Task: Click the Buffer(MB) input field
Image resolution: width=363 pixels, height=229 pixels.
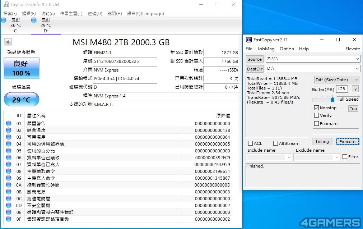Action: click(342, 89)
